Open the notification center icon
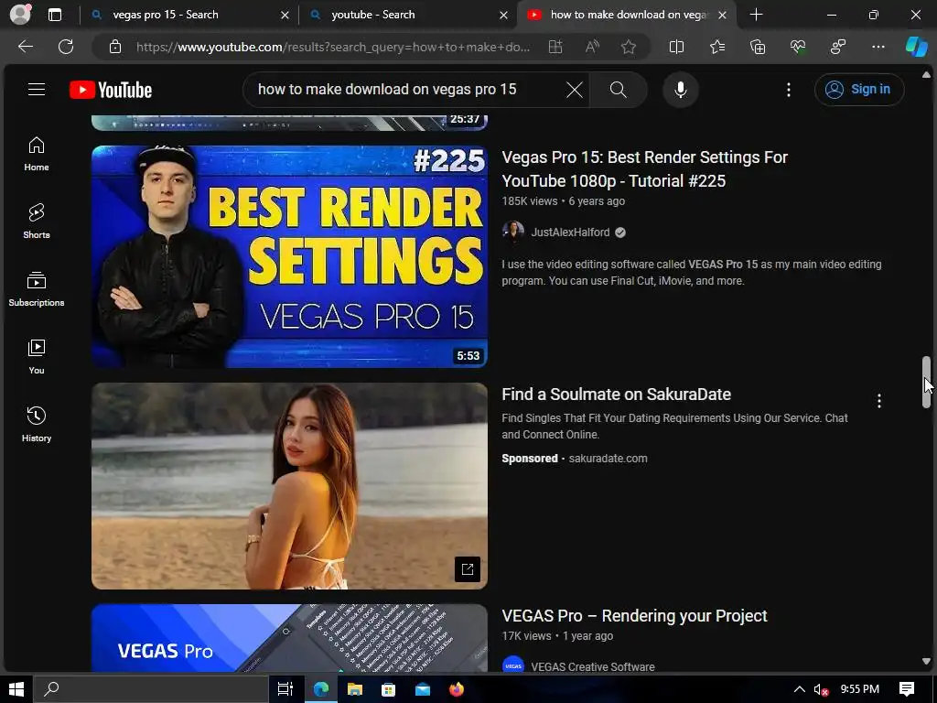This screenshot has height=703, width=937. (907, 689)
